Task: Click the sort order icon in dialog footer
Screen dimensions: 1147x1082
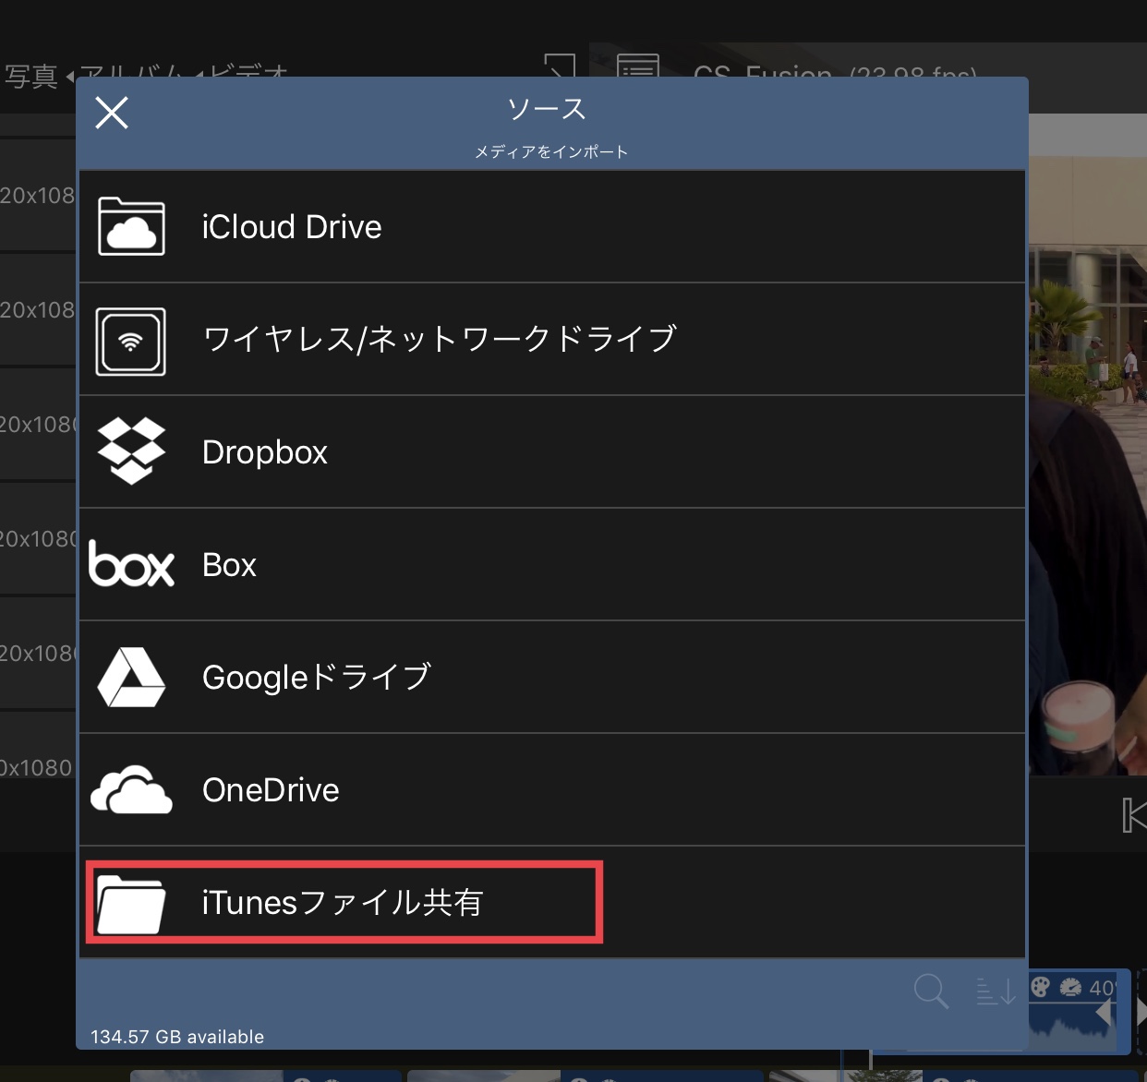Action: click(996, 992)
